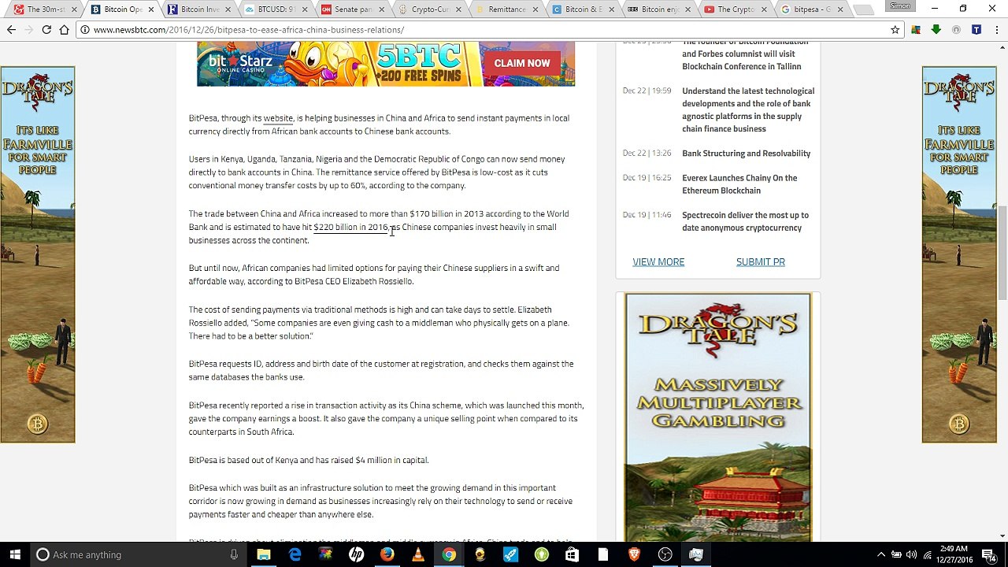The image size is (1008, 567).
Task: Open the Bank Structuring and Resolvability headline
Action: pos(746,153)
